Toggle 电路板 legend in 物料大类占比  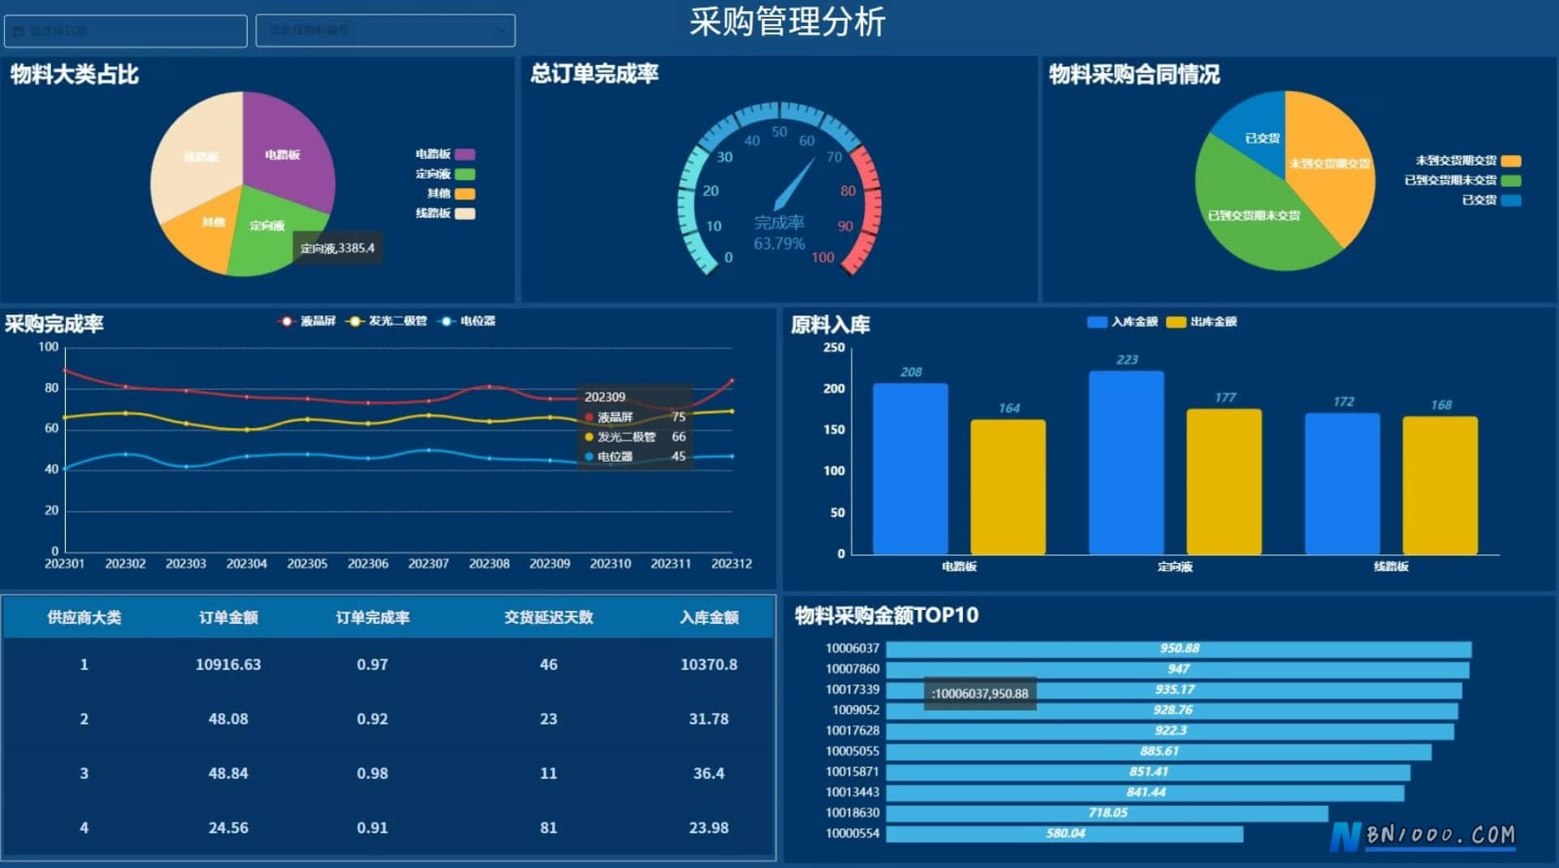[445, 154]
